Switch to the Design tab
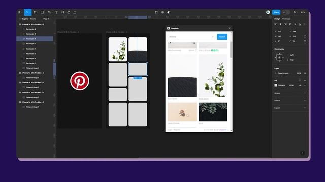 [277, 19]
